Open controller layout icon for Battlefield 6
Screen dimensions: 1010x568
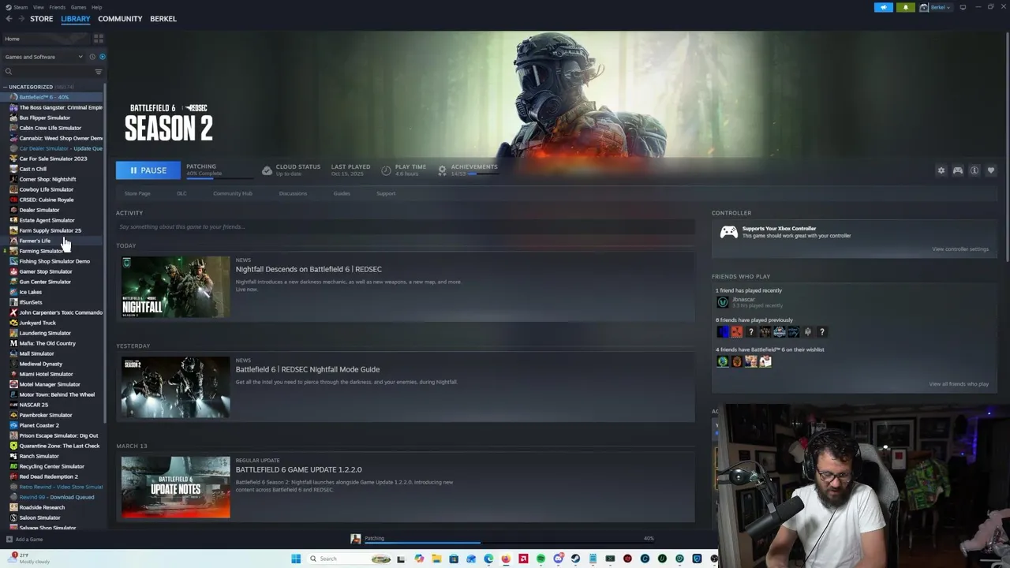(958, 170)
